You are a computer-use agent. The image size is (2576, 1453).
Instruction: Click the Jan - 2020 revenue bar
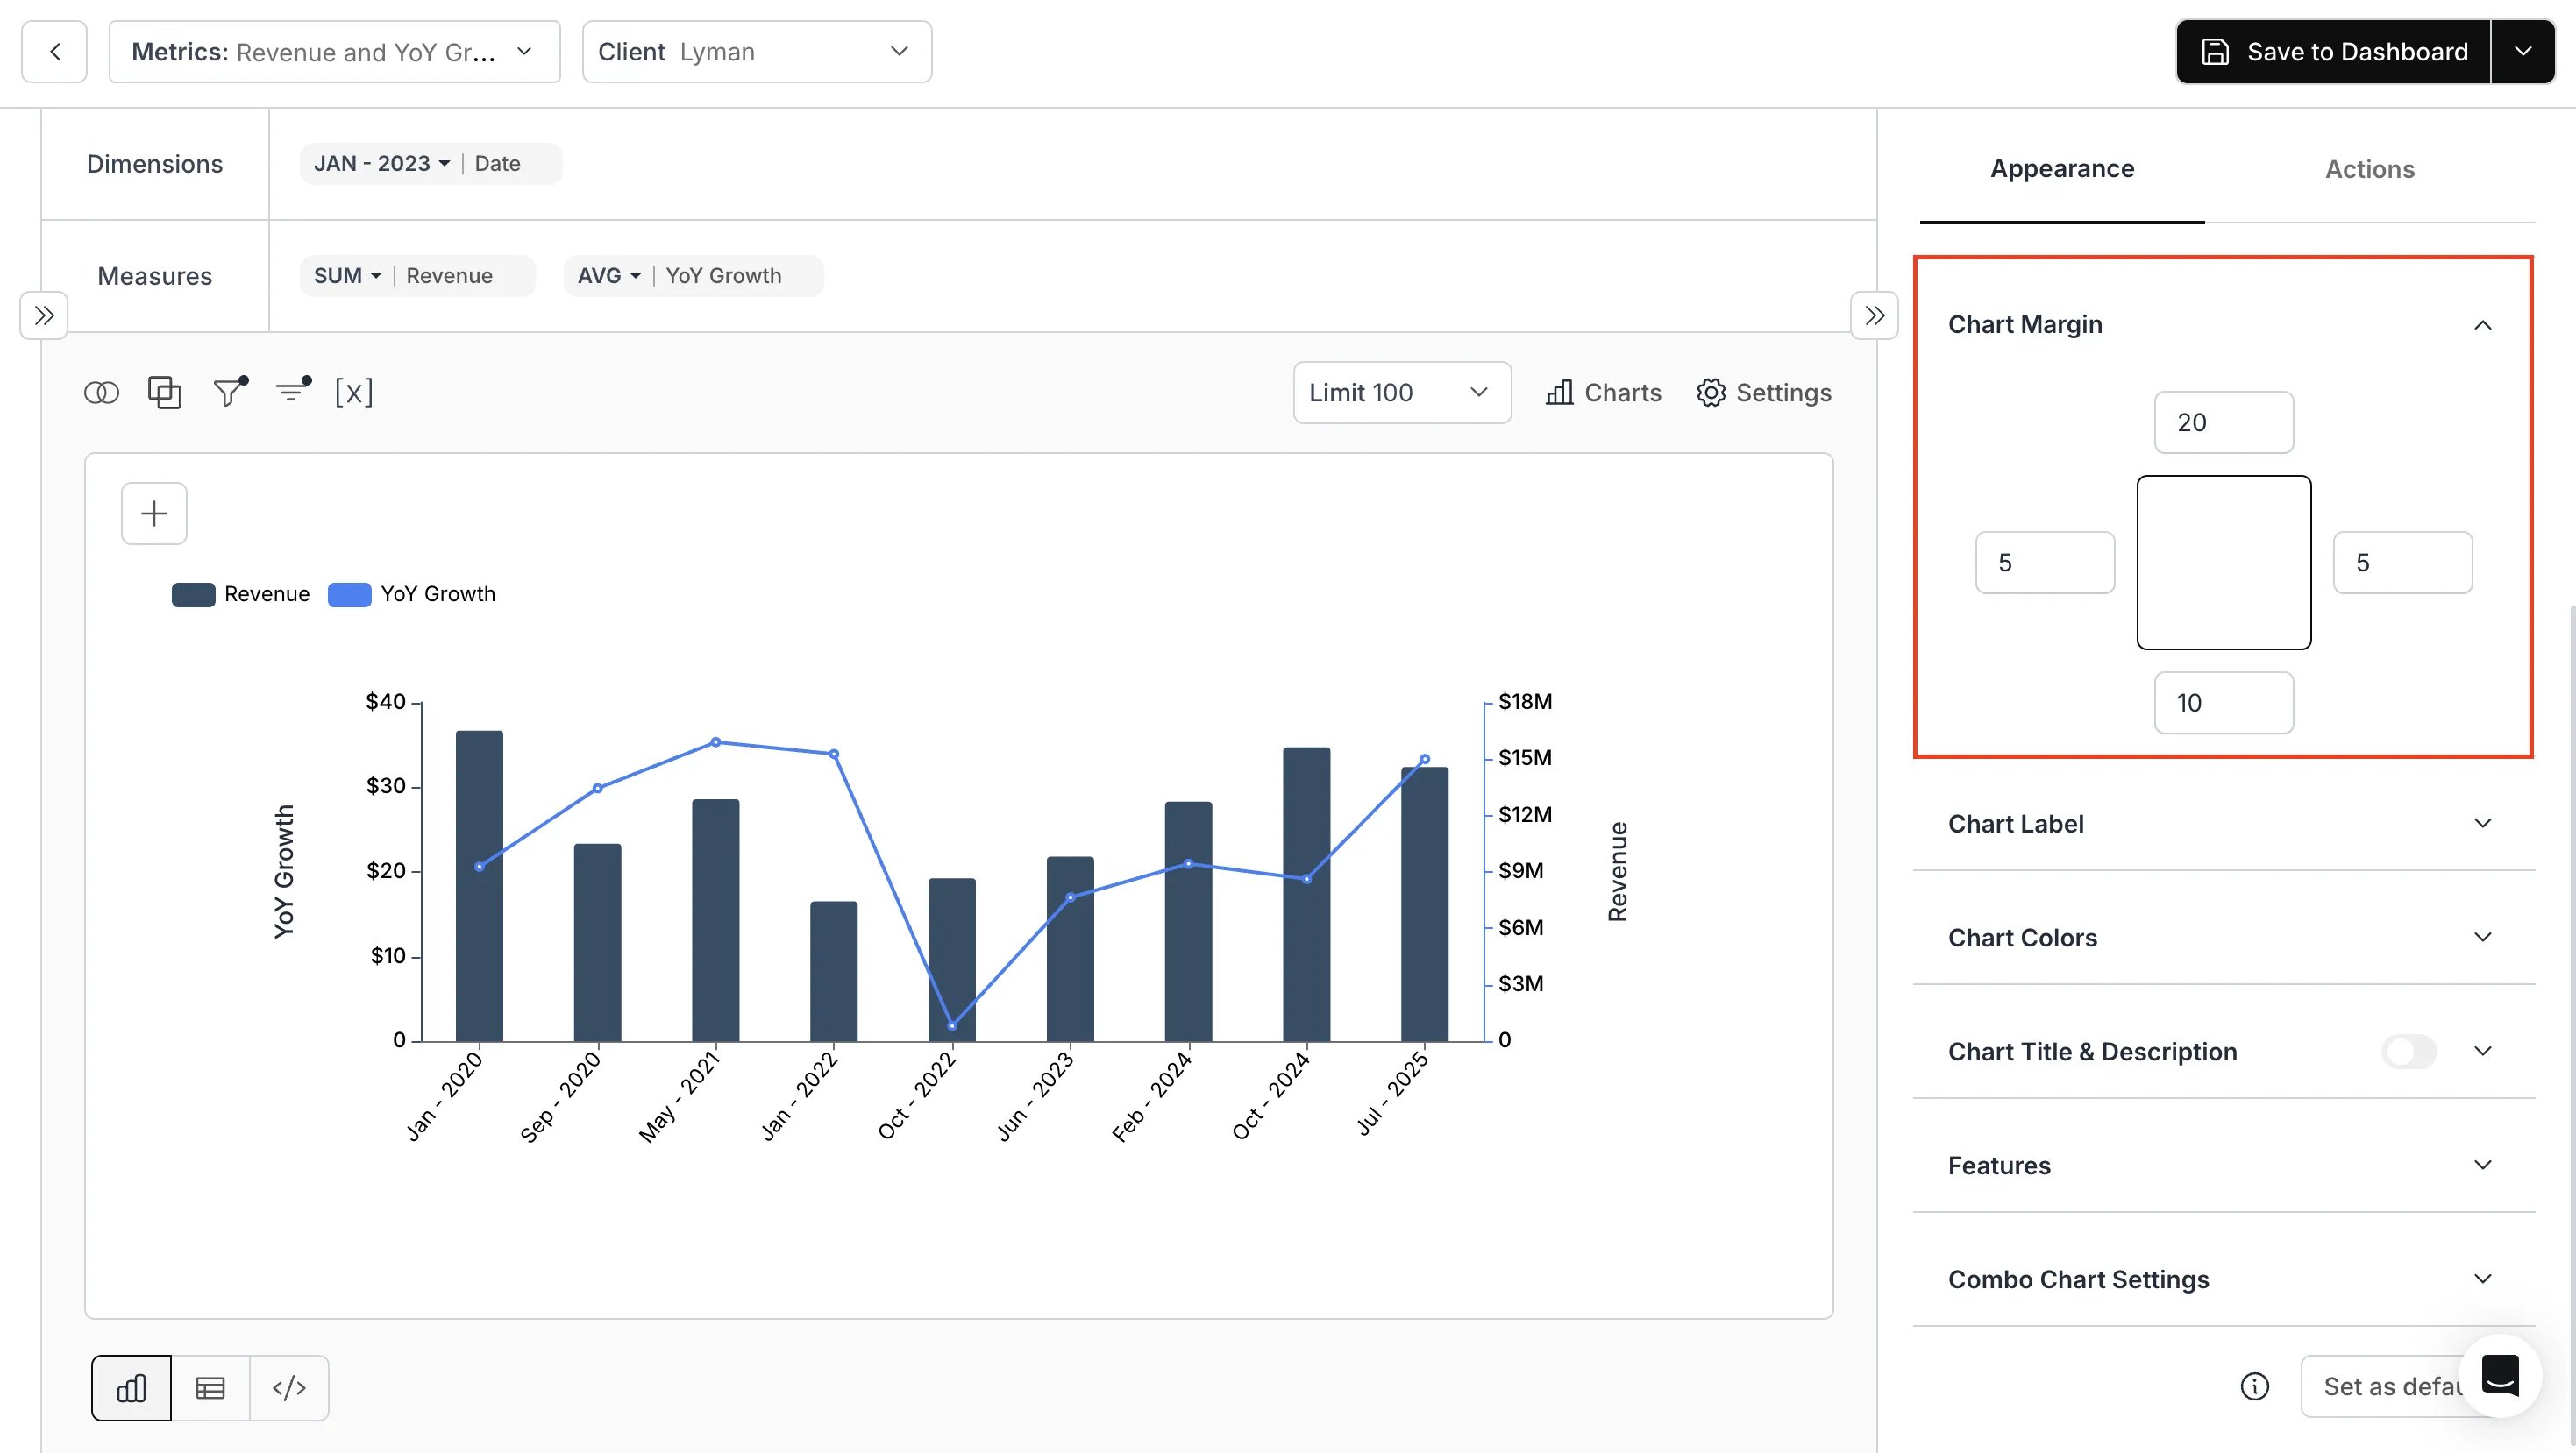[479, 886]
